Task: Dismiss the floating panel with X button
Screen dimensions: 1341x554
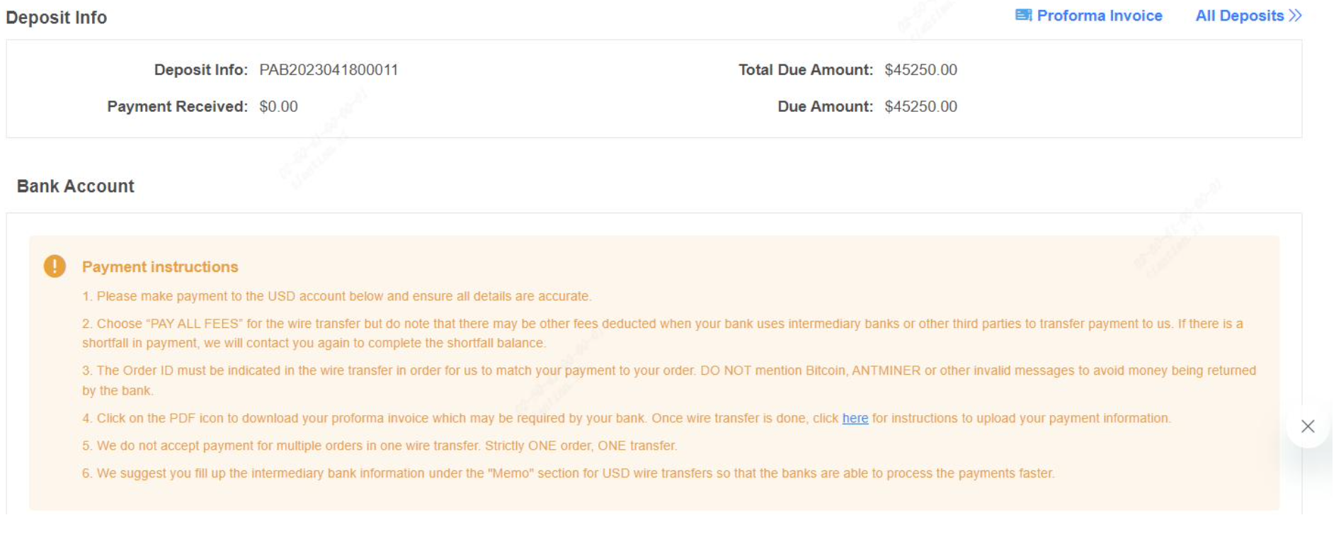Action: click(x=1307, y=426)
